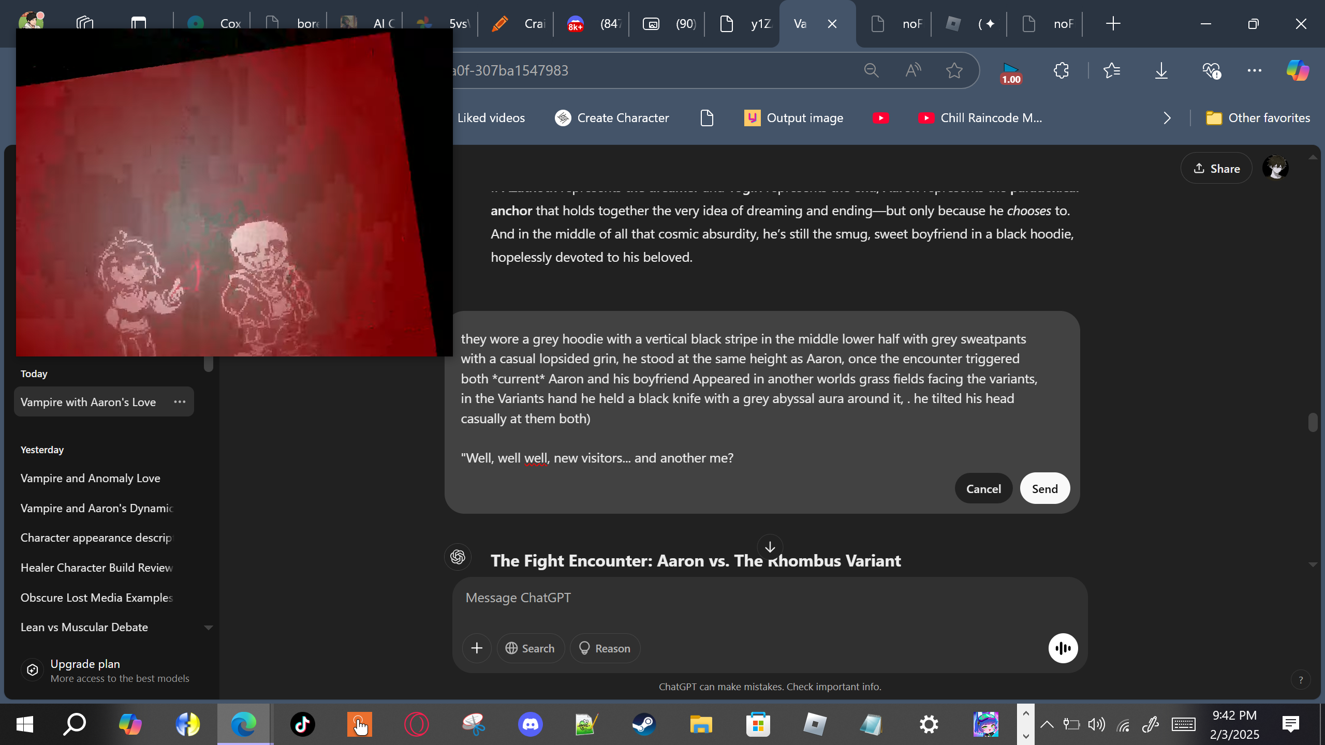Open the Obscure Lost Media Examples chat
This screenshot has height=745, width=1325.
tap(104, 598)
